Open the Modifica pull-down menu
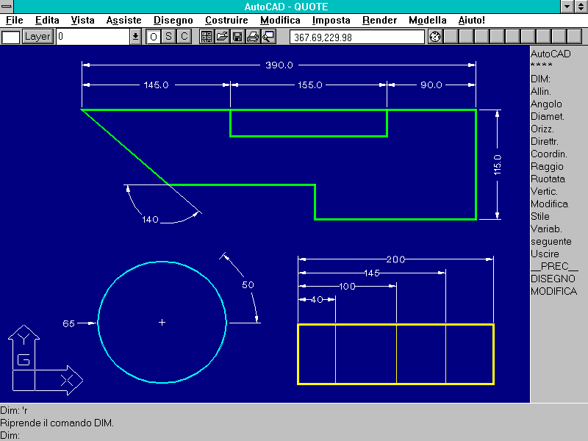The height and width of the screenshot is (441, 588). coord(280,21)
